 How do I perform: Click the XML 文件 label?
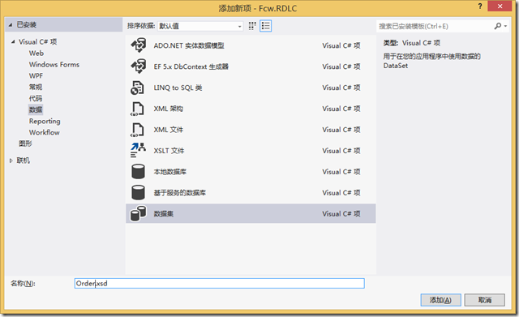point(168,130)
